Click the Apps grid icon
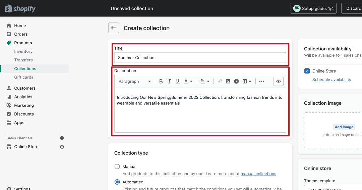The height and width of the screenshot is (190, 362). coord(9,123)
